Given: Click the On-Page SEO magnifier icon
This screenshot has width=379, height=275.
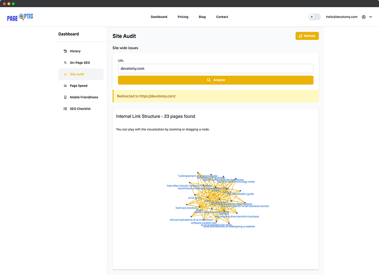Looking at the screenshot, I should pyautogui.click(x=65, y=63).
